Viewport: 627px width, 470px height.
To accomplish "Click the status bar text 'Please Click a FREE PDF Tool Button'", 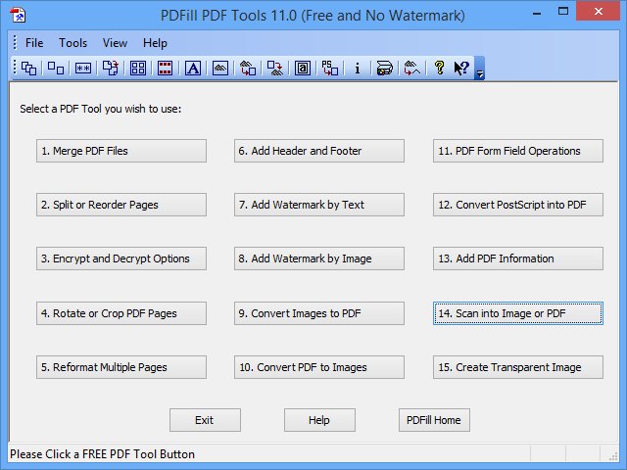I will 102,454.
